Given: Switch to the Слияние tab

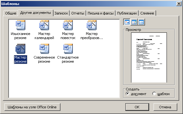Looking at the screenshot, I should [147, 13].
